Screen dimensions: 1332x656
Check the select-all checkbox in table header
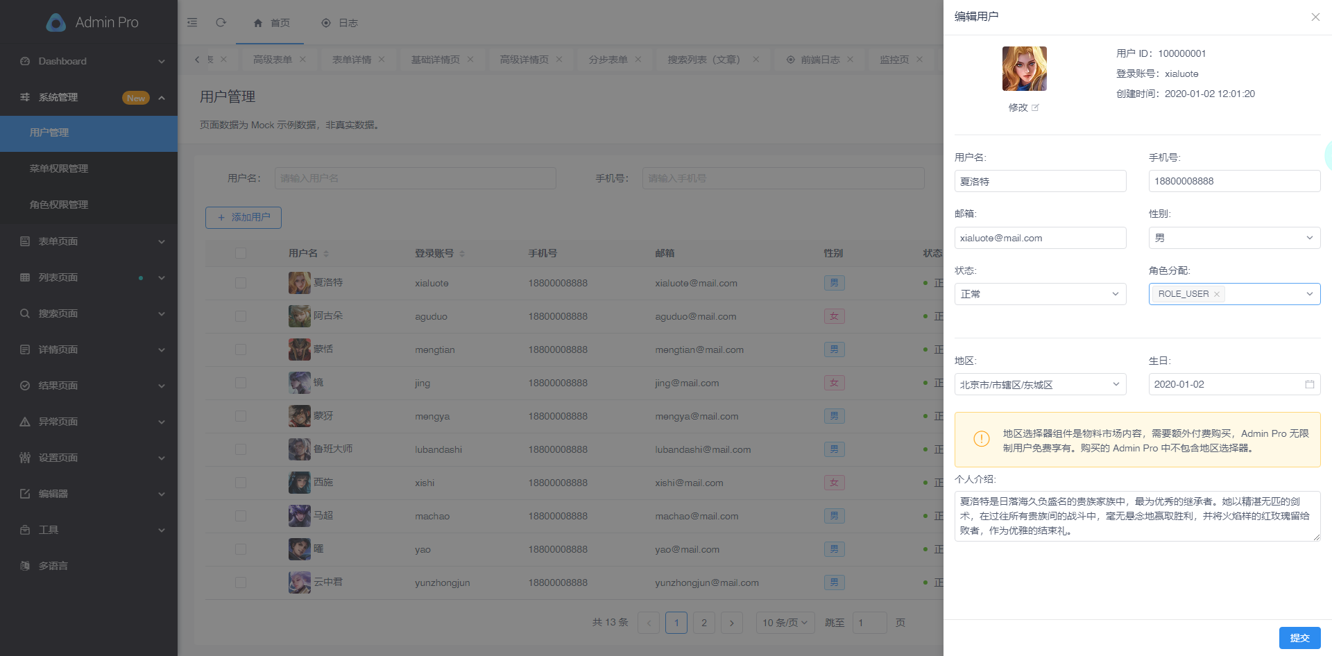pos(241,253)
